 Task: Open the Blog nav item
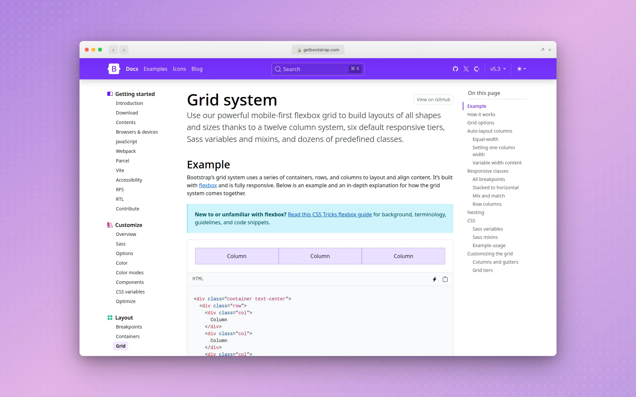[197, 69]
